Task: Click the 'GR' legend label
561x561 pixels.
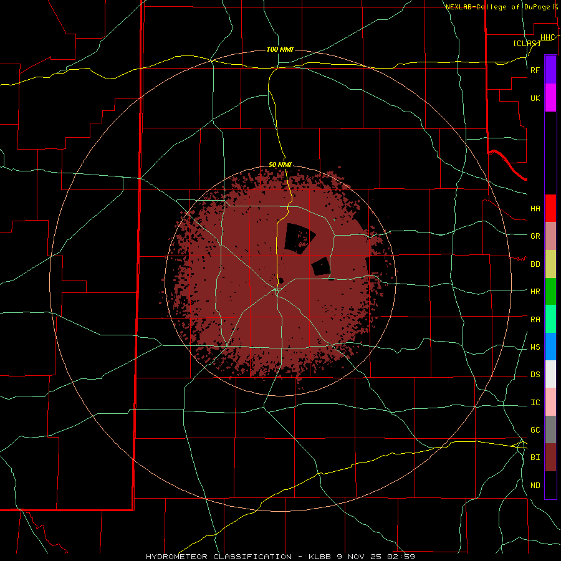Action: coord(535,236)
